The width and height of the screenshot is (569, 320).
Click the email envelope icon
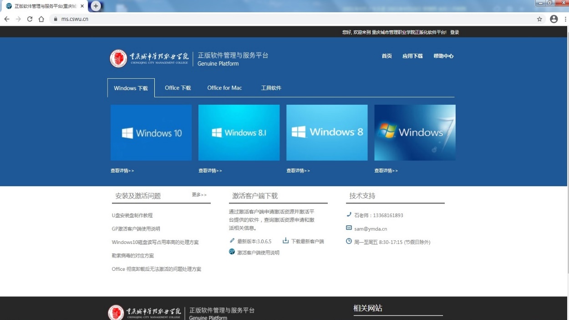pyautogui.click(x=349, y=228)
